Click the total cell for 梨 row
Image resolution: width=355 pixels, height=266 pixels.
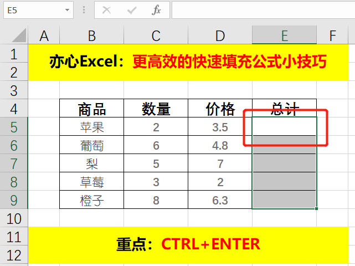click(284, 163)
